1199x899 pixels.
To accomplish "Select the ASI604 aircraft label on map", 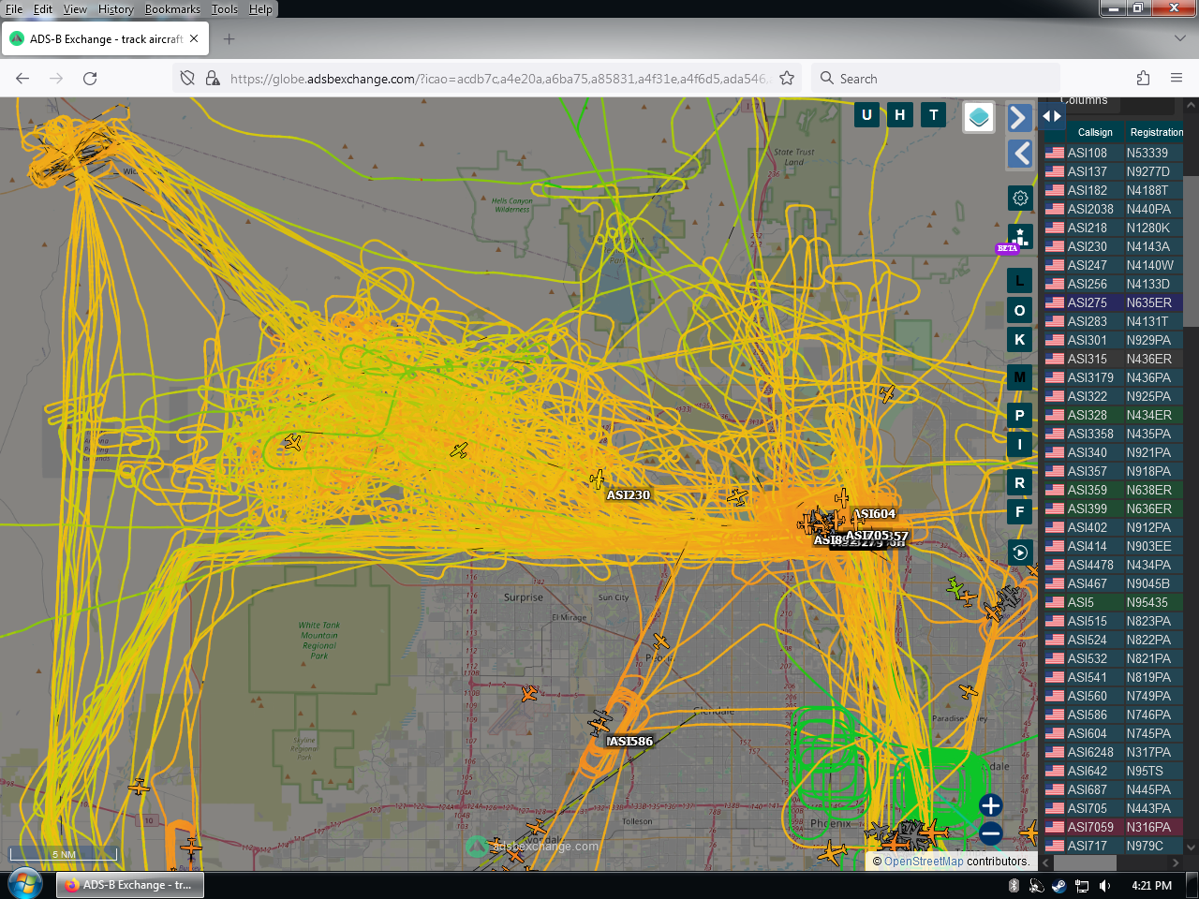I will [874, 513].
